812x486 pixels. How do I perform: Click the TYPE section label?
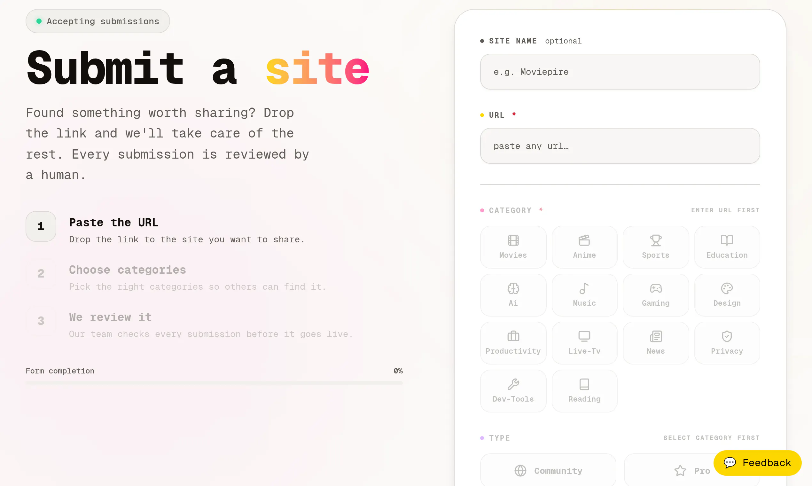click(499, 438)
